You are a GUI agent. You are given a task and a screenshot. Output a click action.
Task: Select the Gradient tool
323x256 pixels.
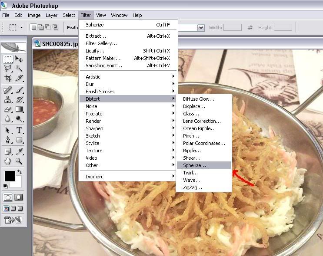pyautogui.click(x=19, y=109)
